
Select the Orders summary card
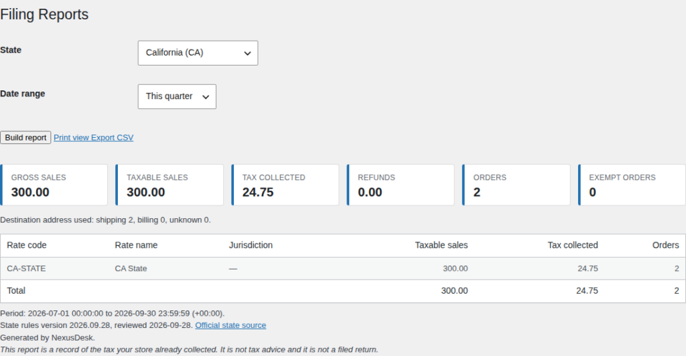(517, 185)
